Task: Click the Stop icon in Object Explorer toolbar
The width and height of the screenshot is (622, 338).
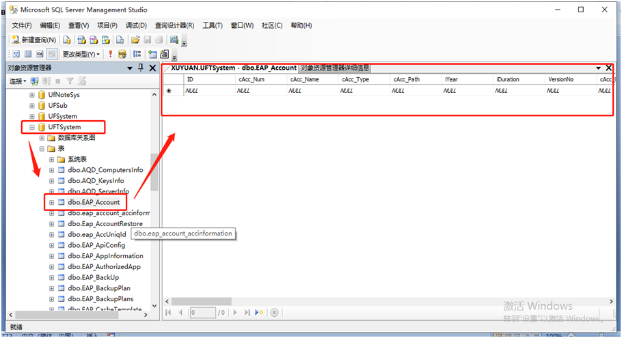Action: 58,81
